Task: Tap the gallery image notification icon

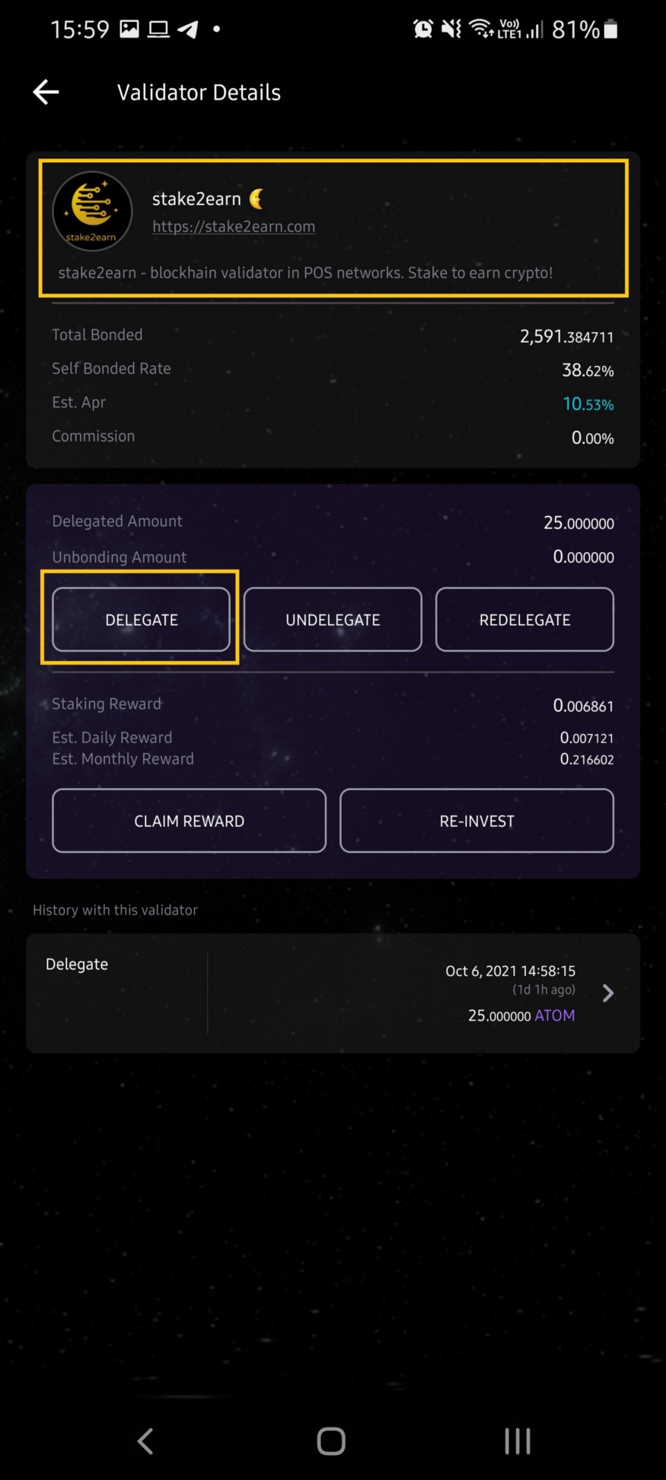Action: [x=129, y=29]
